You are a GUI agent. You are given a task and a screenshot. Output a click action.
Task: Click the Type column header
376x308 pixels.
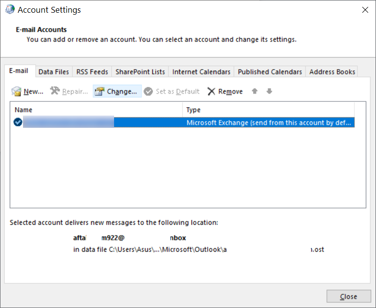coord(268,110)
